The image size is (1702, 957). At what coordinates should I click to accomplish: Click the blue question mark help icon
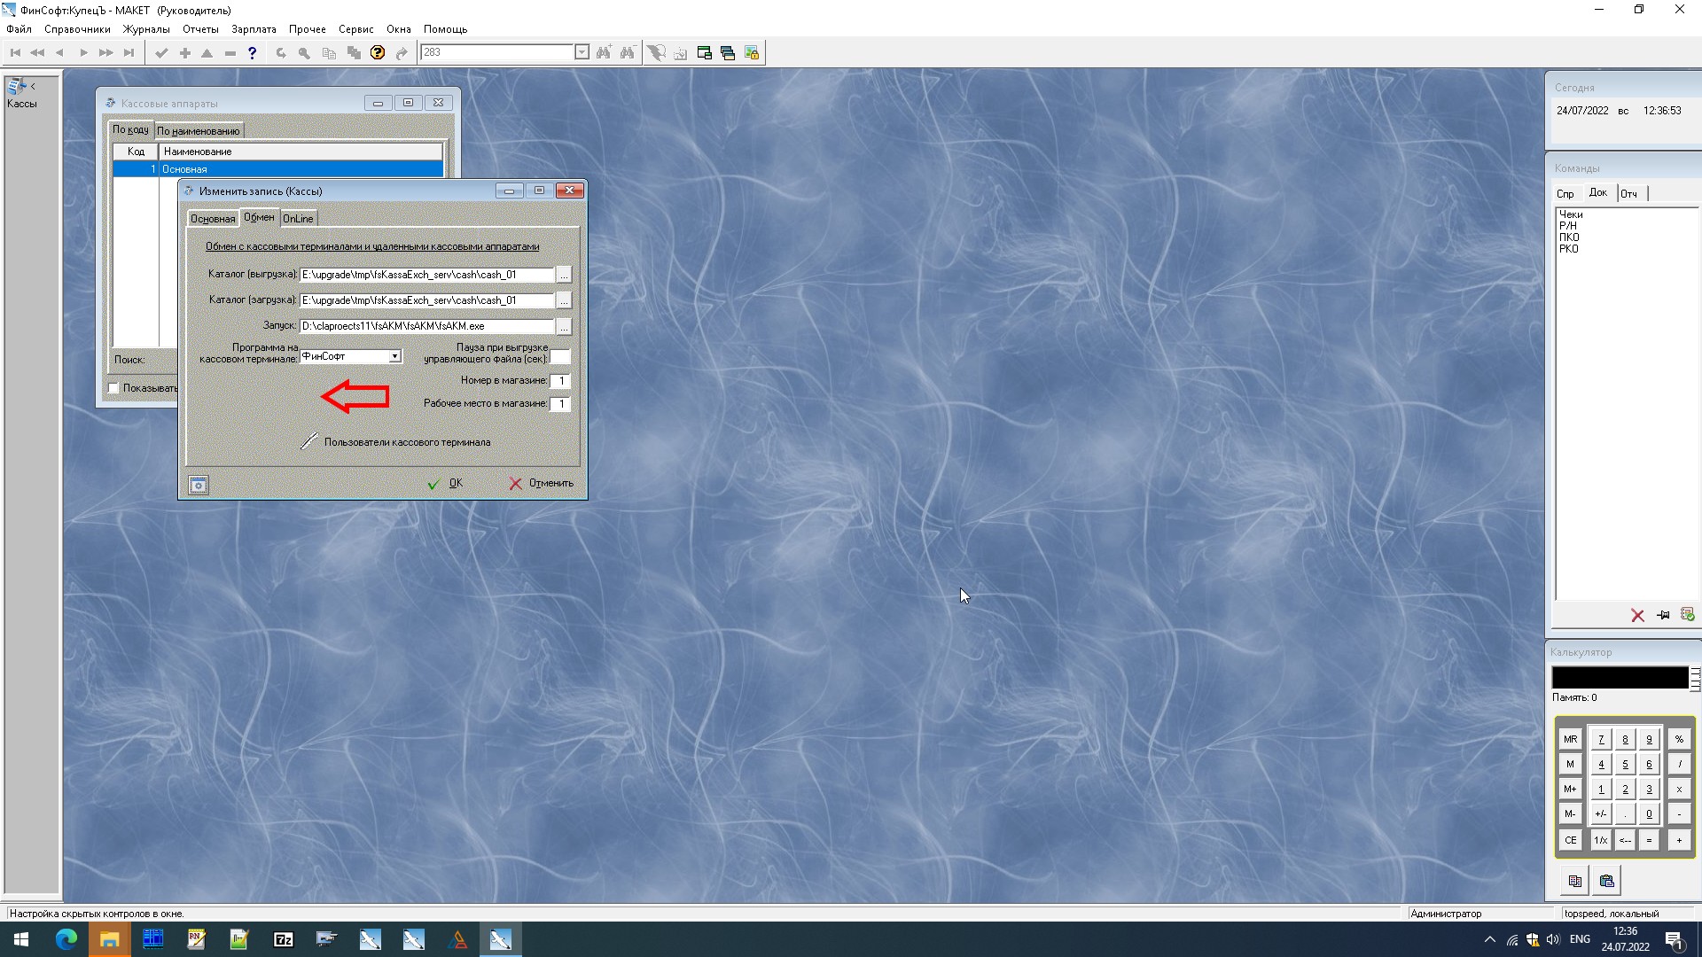pyautogui.click(x=253, y=53)
